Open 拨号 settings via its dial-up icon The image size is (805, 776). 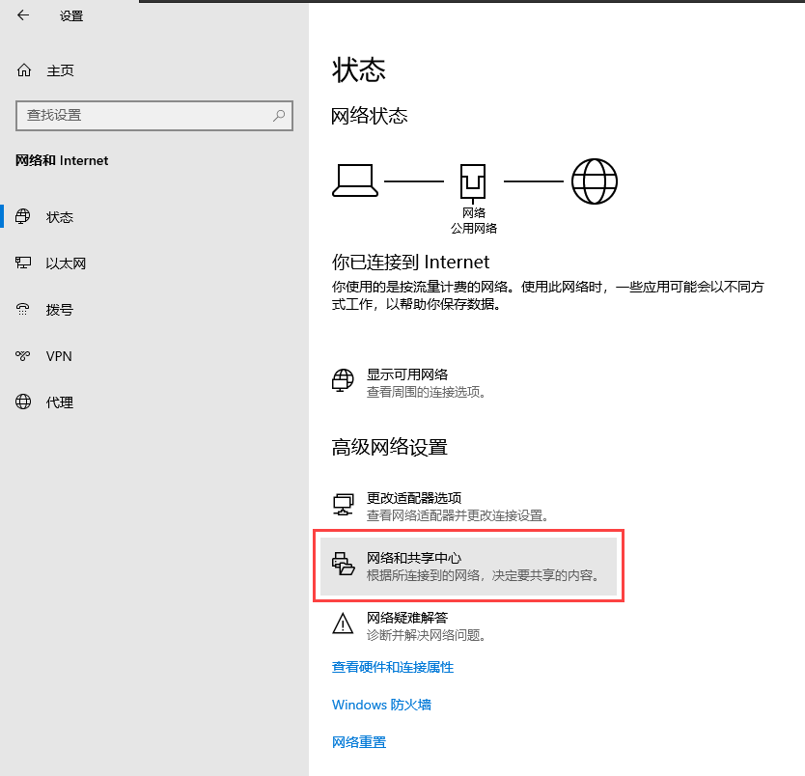(x=24, y=310)
